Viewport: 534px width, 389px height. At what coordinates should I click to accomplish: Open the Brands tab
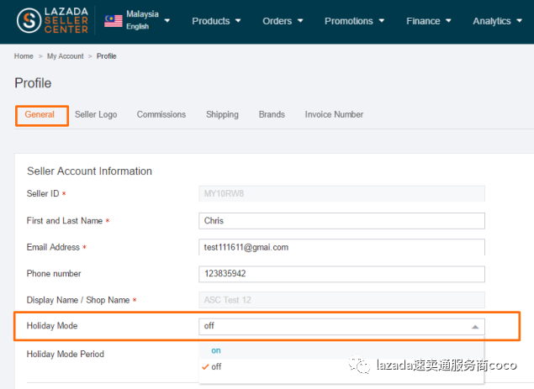pos(272,115)
